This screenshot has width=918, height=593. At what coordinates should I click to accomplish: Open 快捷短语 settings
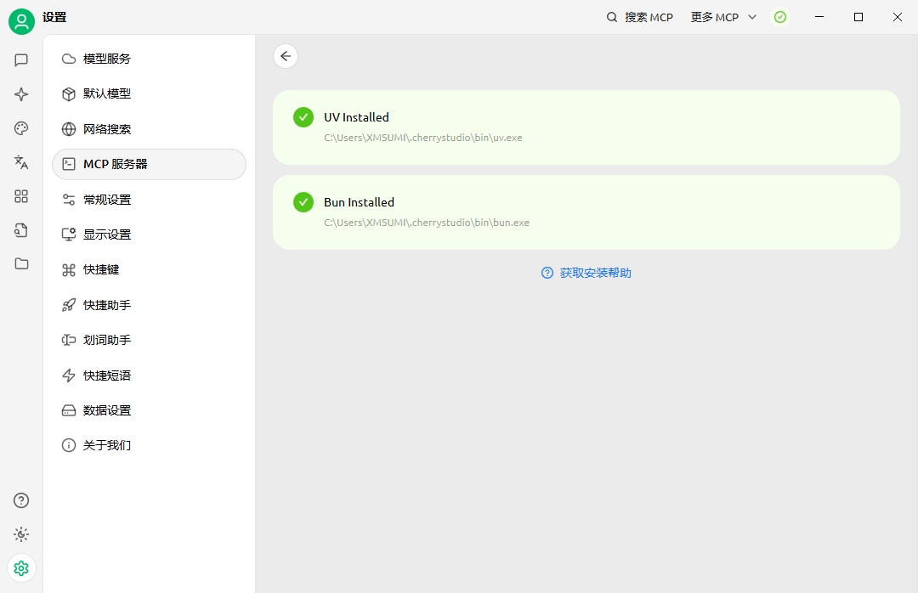pos(150,376)
